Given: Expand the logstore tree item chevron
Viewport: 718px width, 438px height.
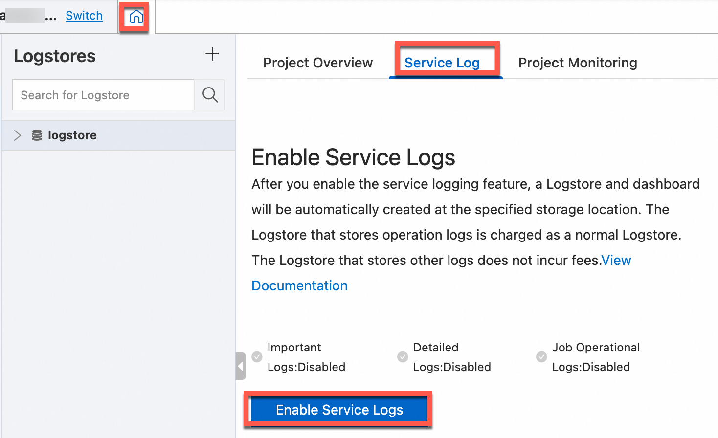Looking at the screenshot, I should [18, 135].
